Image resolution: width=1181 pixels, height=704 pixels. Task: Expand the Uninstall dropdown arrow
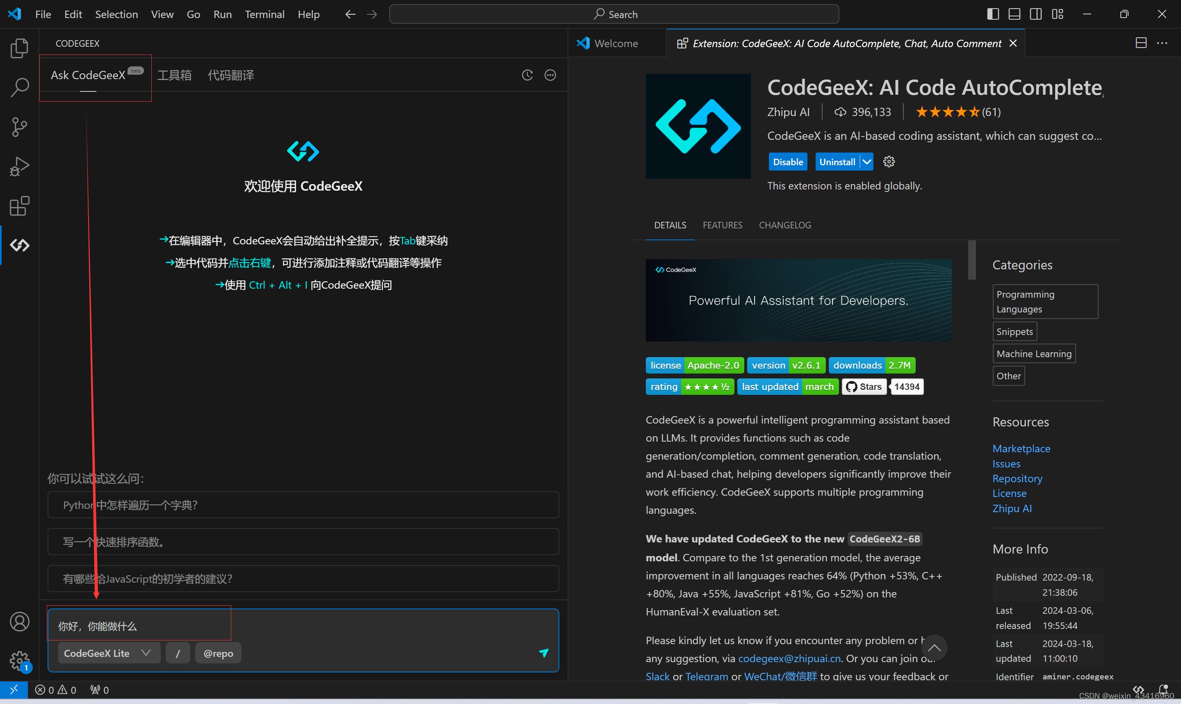tap(866, 162)
